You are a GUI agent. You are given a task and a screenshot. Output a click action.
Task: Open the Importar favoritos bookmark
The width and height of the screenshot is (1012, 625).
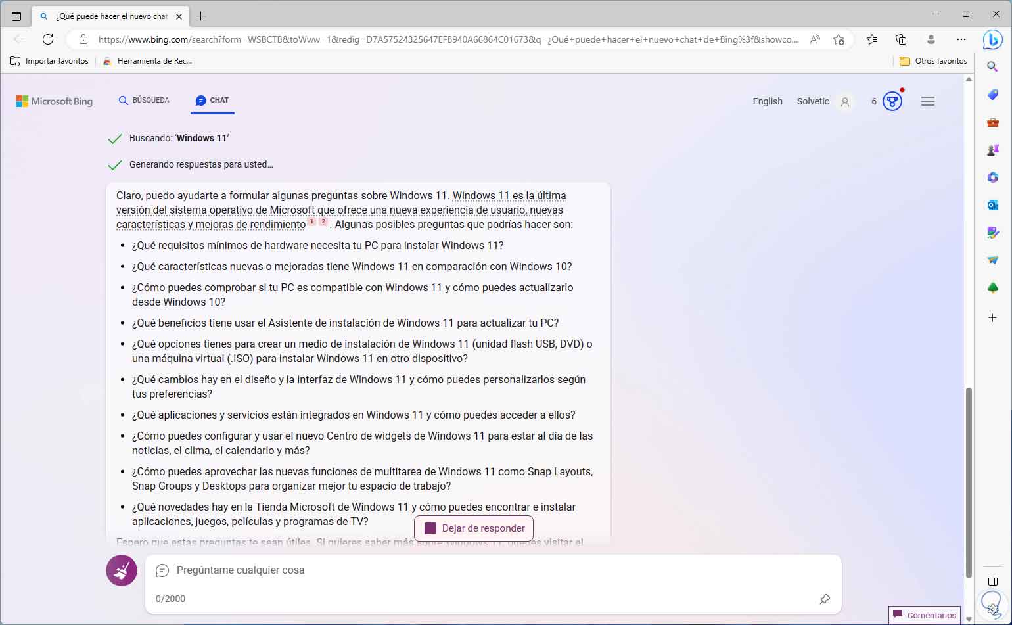click(49, 61)
